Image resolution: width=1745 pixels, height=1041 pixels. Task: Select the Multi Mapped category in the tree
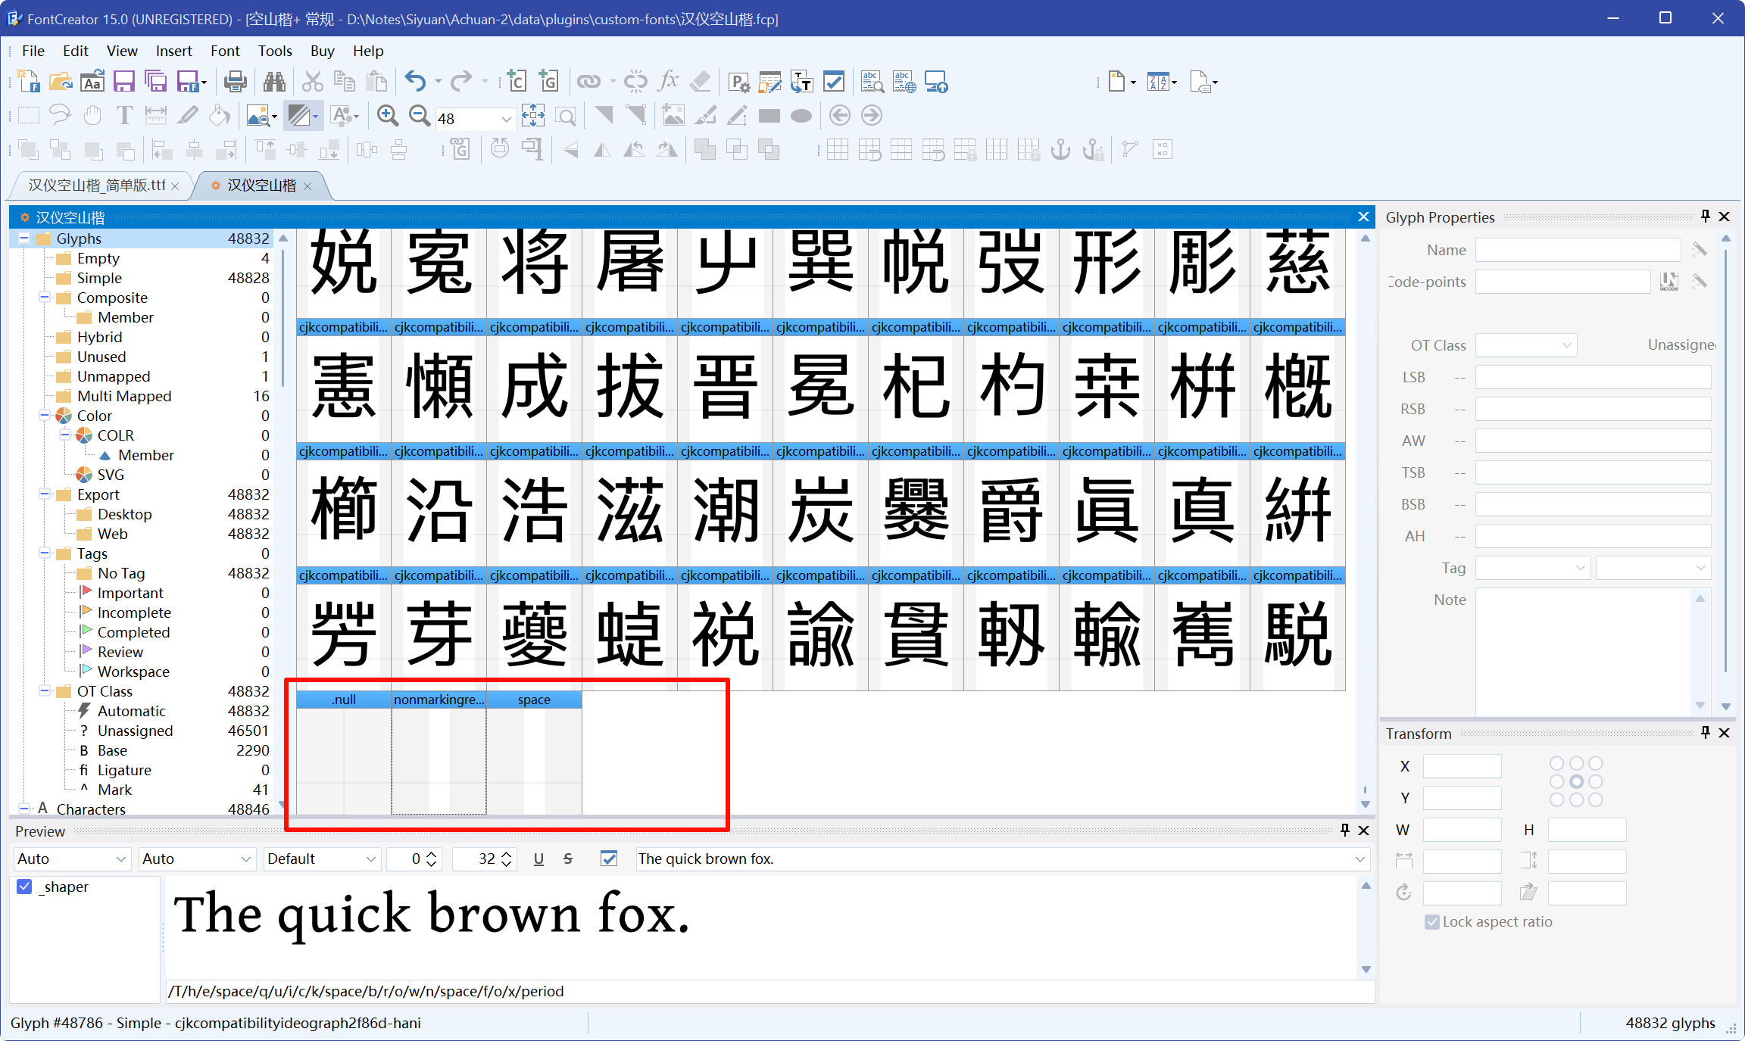point(124,396)
